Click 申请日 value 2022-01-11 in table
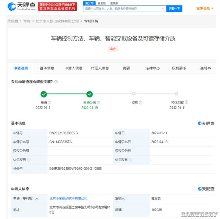Viewport: 220px width, 219px height. point(159,133)
